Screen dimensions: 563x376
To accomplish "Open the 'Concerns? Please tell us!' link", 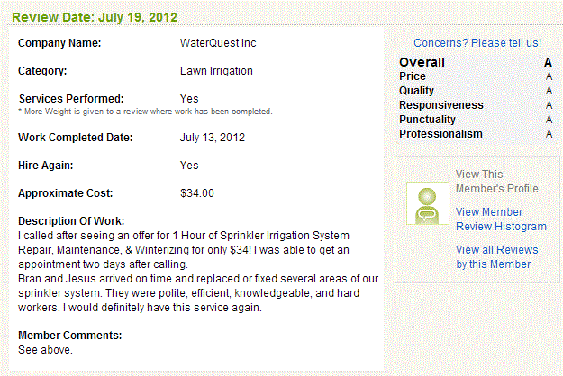I will [x=477, y=43].
